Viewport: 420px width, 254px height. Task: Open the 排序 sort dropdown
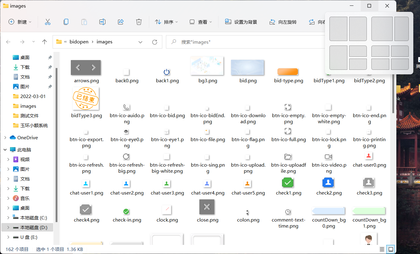point(167,22)
